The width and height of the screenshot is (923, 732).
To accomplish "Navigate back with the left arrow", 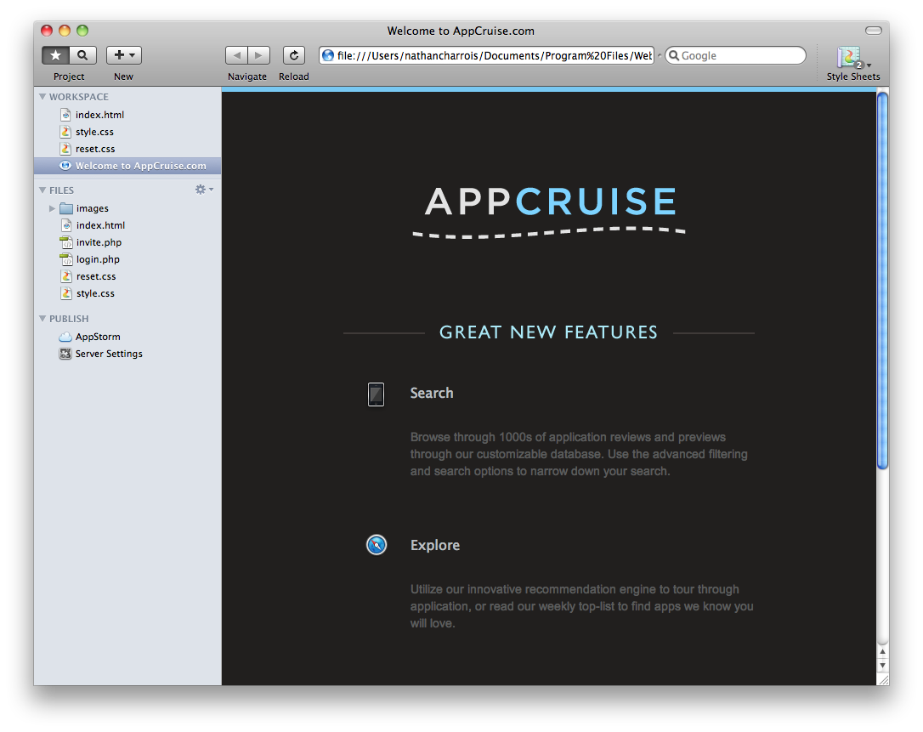I will tap(236, 55).
